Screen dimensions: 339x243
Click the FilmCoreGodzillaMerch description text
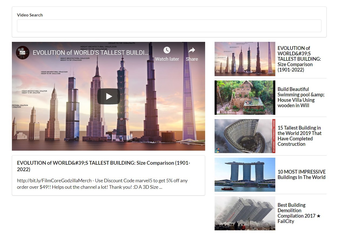tap(102, 184)
